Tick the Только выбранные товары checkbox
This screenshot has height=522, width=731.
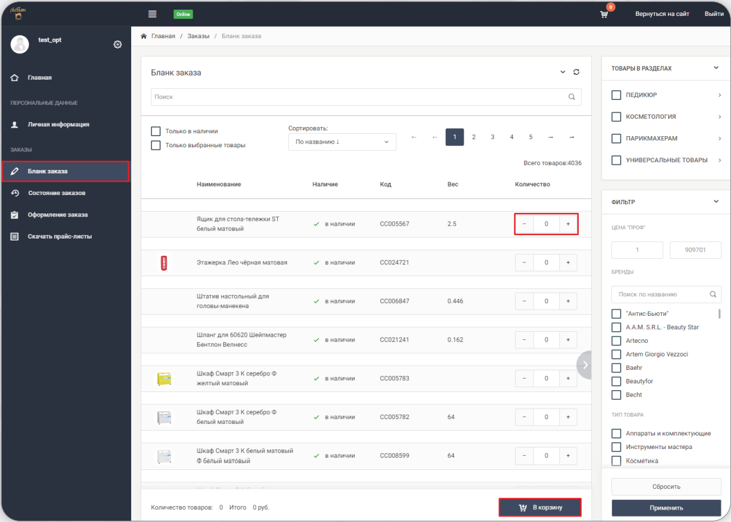pyautogui.click(x=156, y=145)
